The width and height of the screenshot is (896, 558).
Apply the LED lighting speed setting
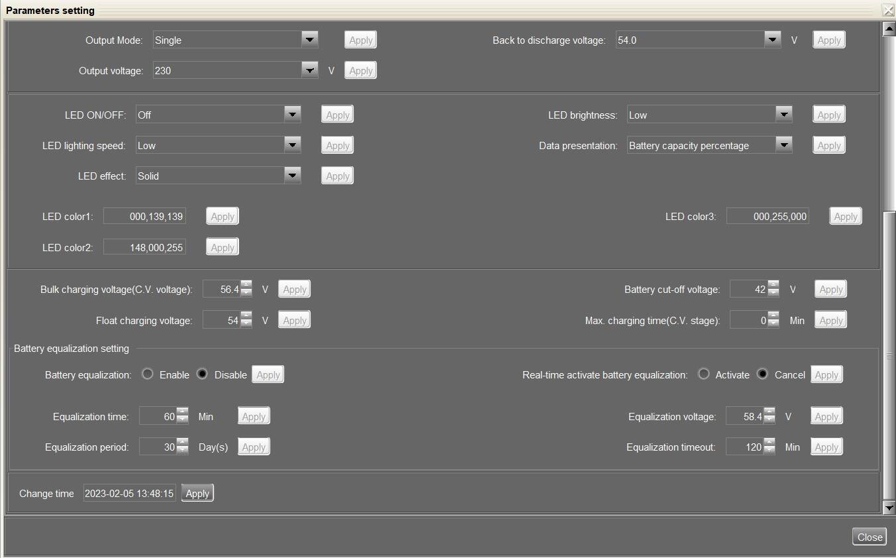tap(338, 145)
